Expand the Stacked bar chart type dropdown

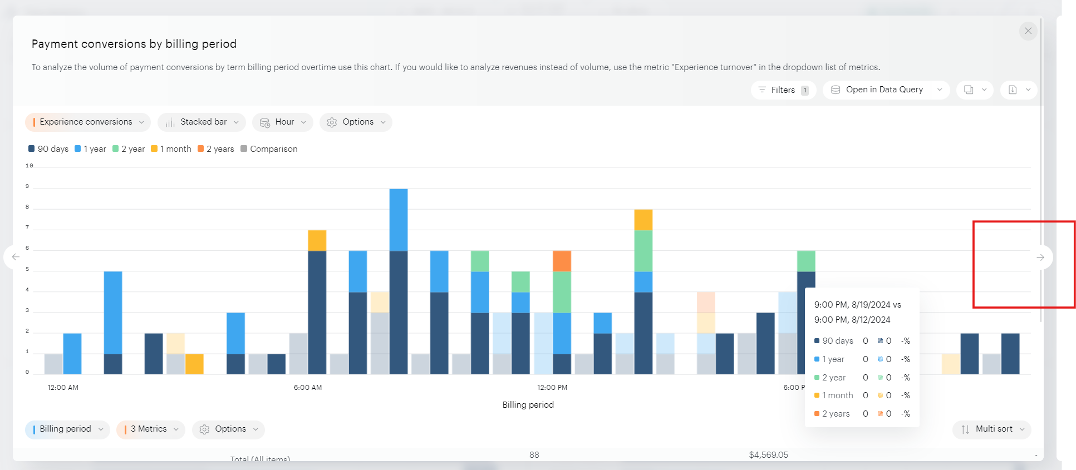tap(202, 122)
